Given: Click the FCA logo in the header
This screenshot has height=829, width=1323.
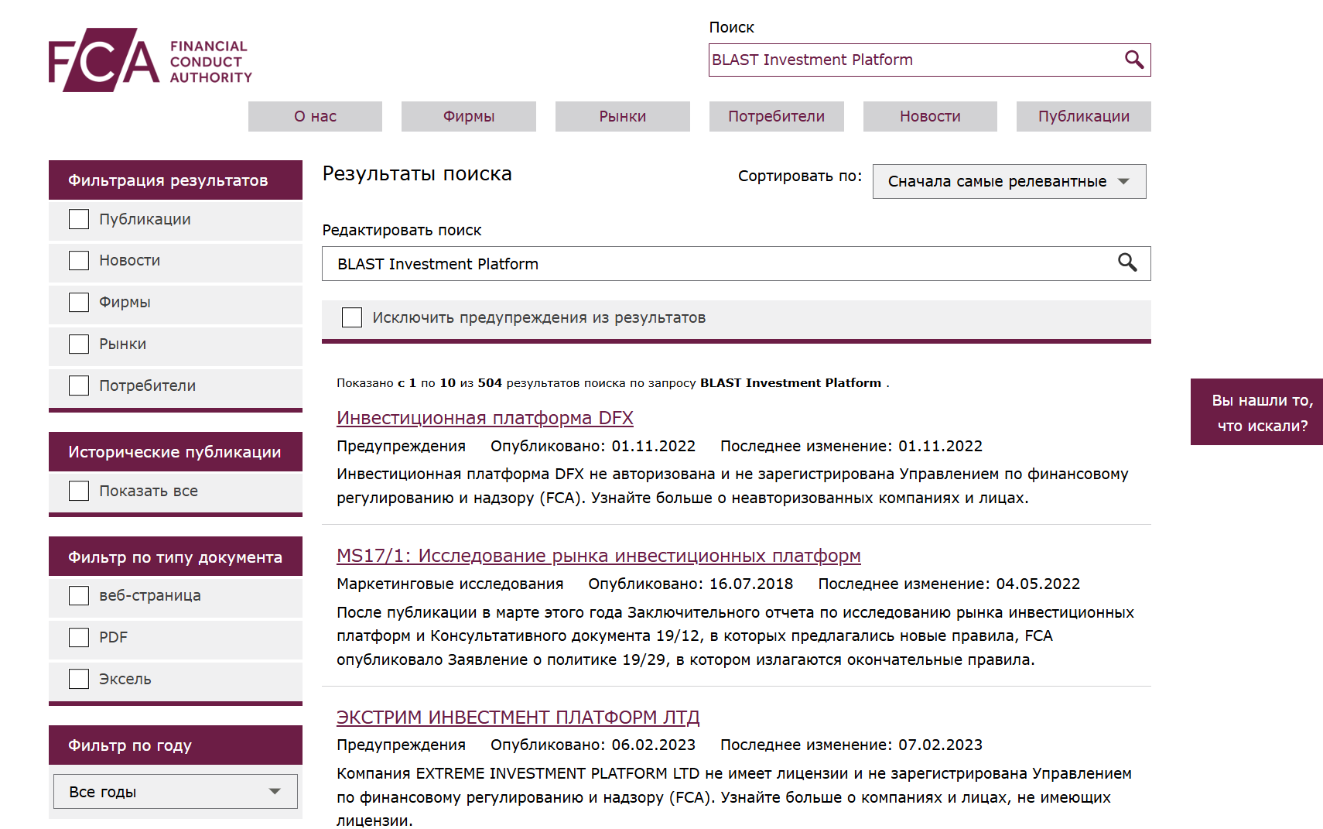Looking at the screenshot, I should click(150, 60).
